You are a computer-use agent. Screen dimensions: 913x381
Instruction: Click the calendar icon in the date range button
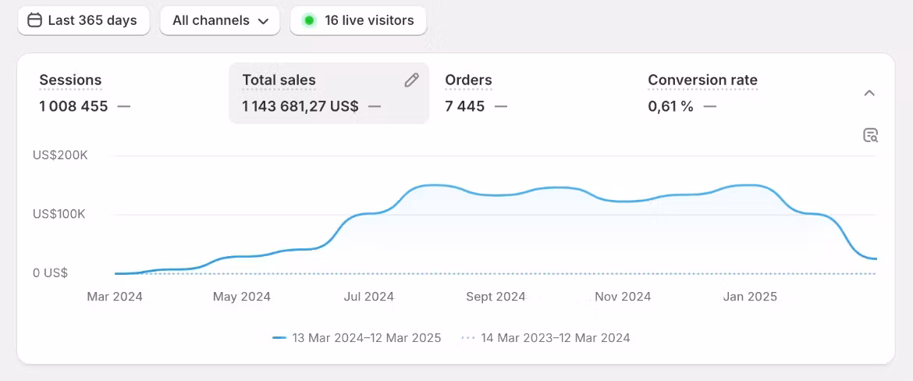35,20
